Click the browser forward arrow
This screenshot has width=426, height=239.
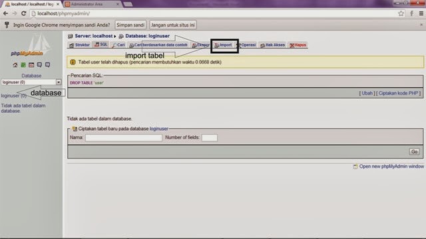(x=15, y=13)
